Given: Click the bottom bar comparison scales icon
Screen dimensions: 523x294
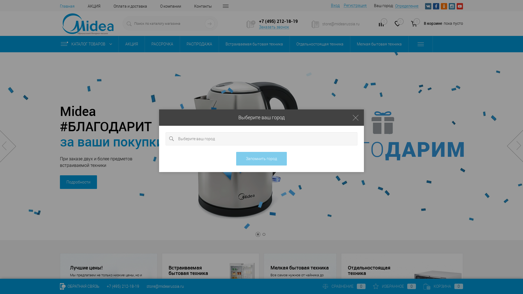Looking at the screenshot, I should (325, 286).
